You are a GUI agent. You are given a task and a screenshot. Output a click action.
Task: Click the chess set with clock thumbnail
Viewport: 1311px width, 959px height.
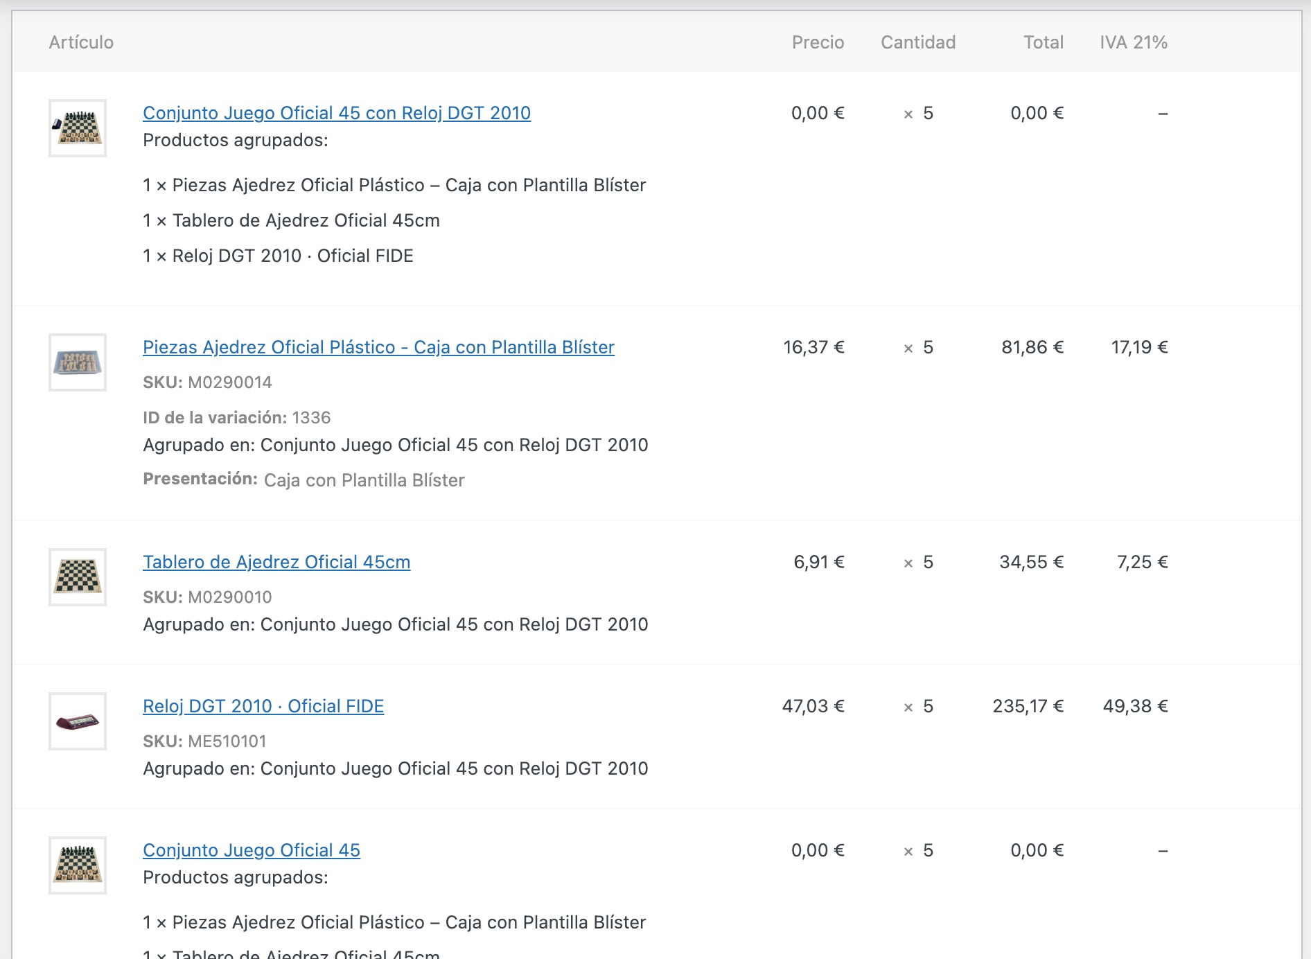point(78,128)
